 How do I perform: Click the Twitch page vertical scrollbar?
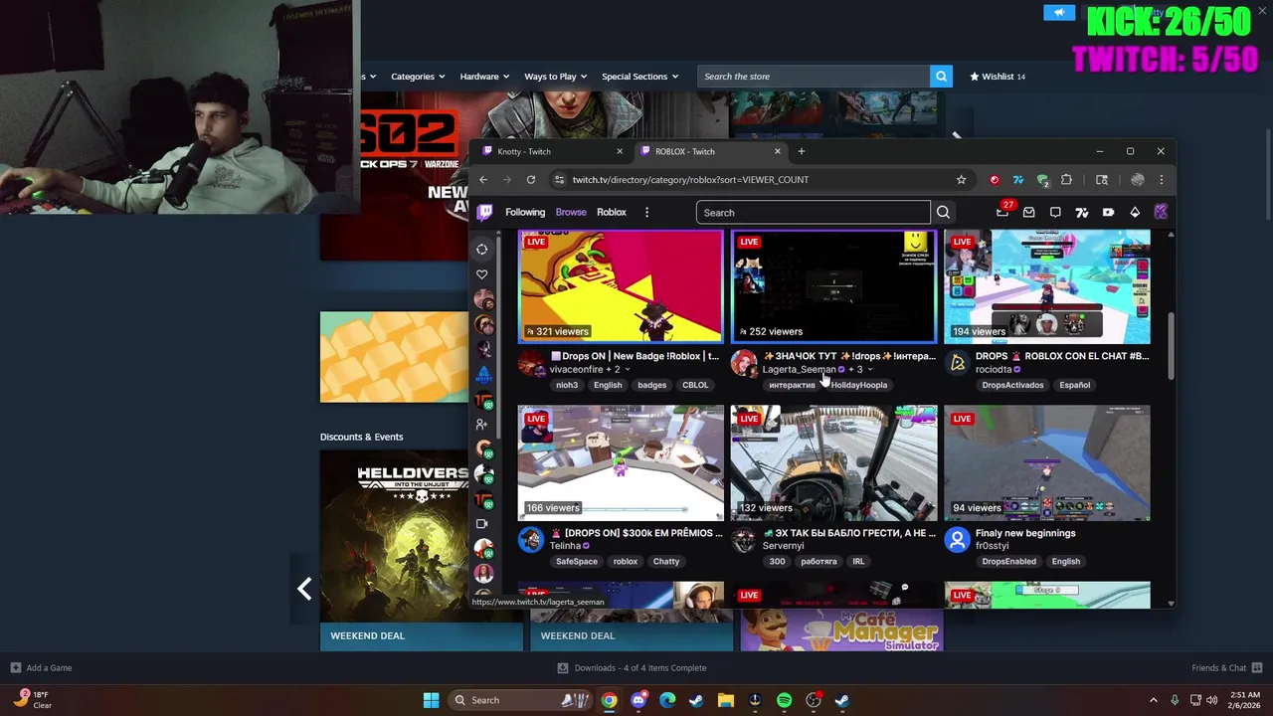1171,347
